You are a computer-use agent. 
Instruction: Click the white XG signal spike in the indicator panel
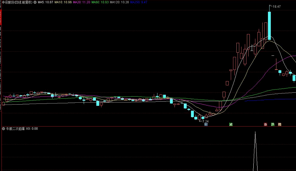255,151
